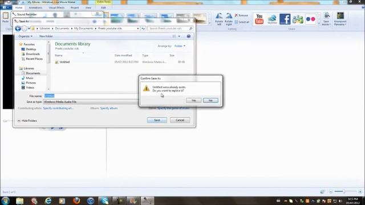This screenshot has height=205, width=365.
Task: Sort by the Name column header
Action: [59, 55]
